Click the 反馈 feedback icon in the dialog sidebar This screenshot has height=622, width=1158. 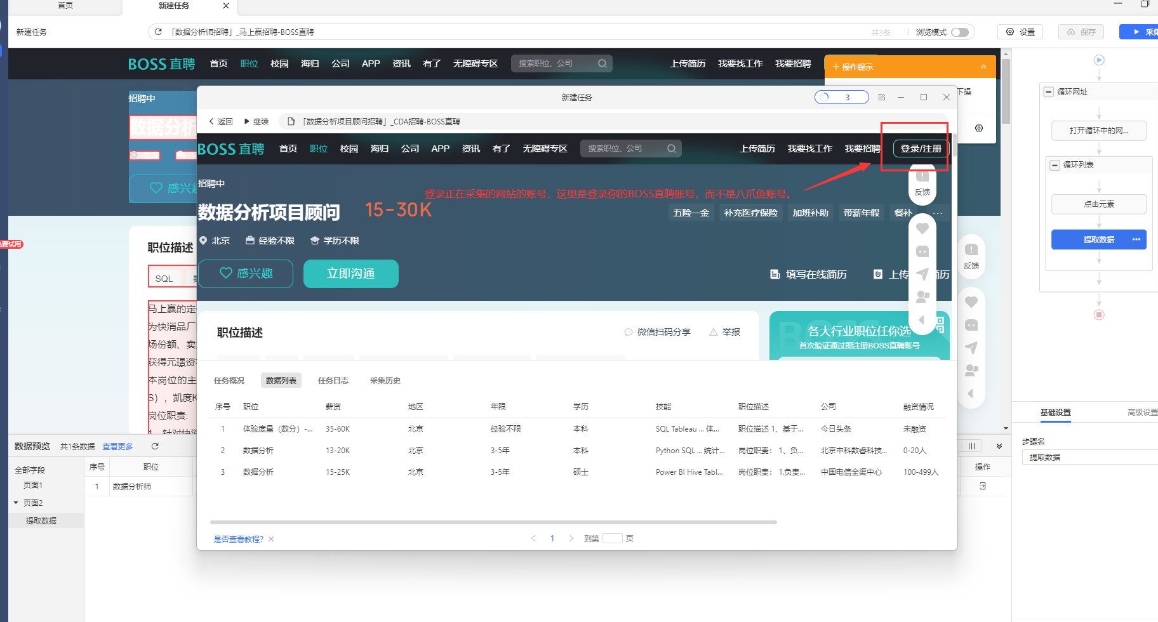922,183
